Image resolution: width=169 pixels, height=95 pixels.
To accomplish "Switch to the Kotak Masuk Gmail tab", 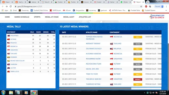I will point(99,2).
